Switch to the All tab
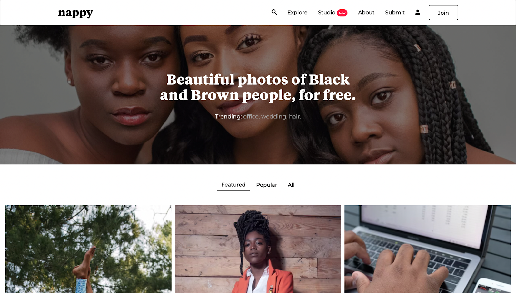The height and width of the screenshot is (293, 516). 291,185
